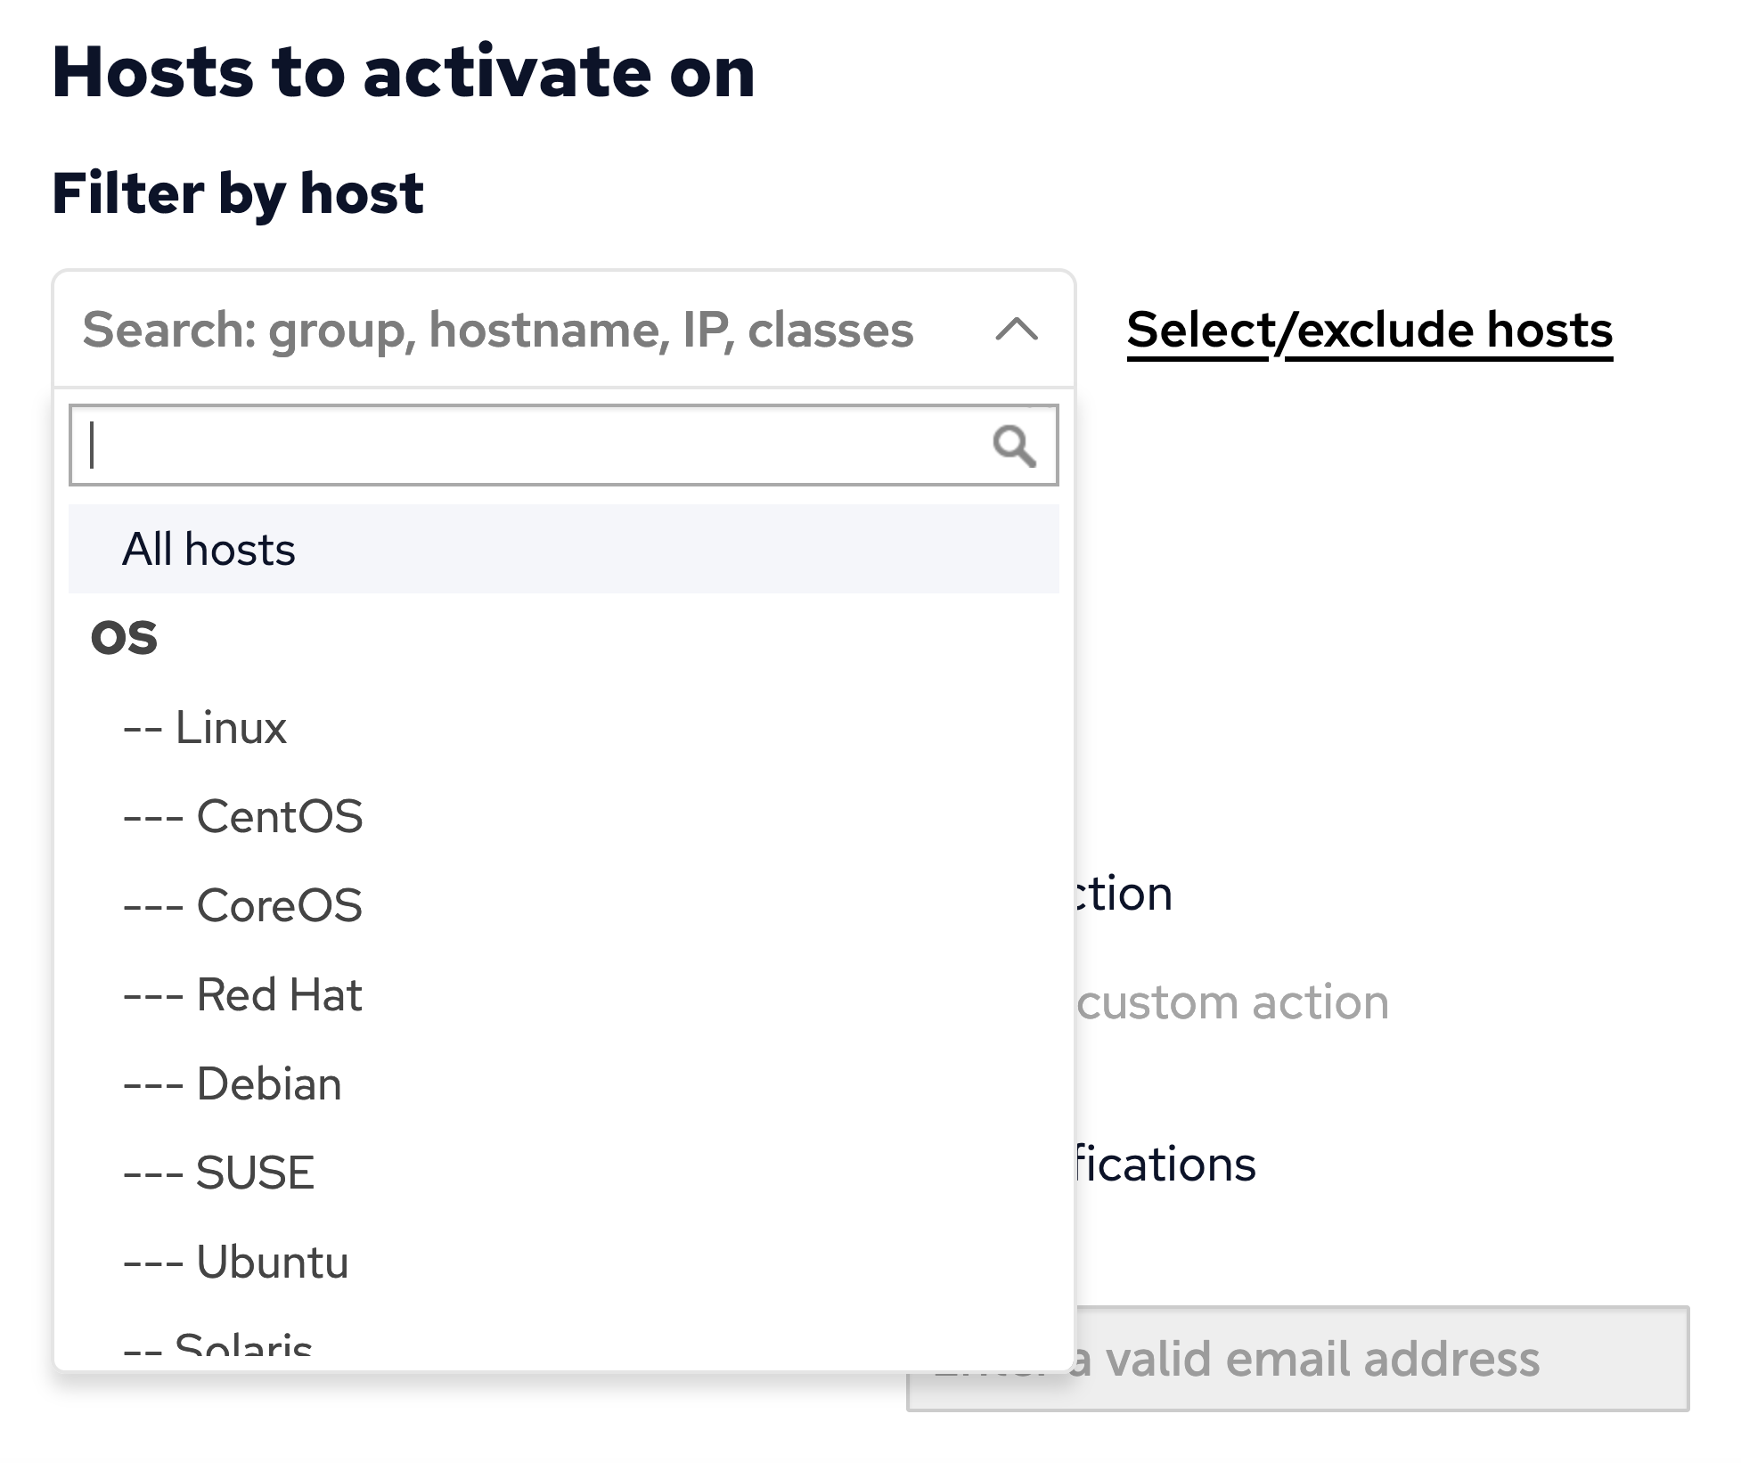Click the OS group heading
This screenshot has width=1741, height=1463.
[x=126, y=636]
